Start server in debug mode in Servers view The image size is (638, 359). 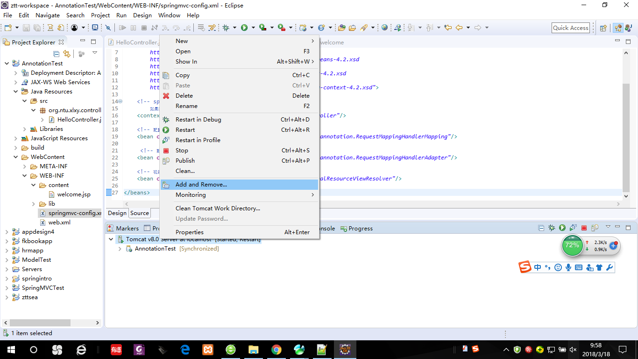coord(552,228)
